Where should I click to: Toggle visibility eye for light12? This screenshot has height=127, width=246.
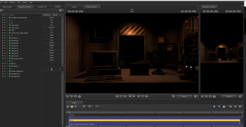[2, 63]
